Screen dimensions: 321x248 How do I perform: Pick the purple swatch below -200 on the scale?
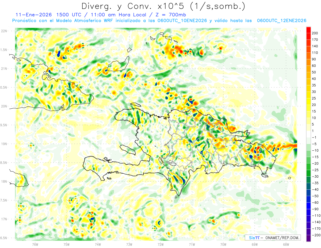(x=308, y=238)
